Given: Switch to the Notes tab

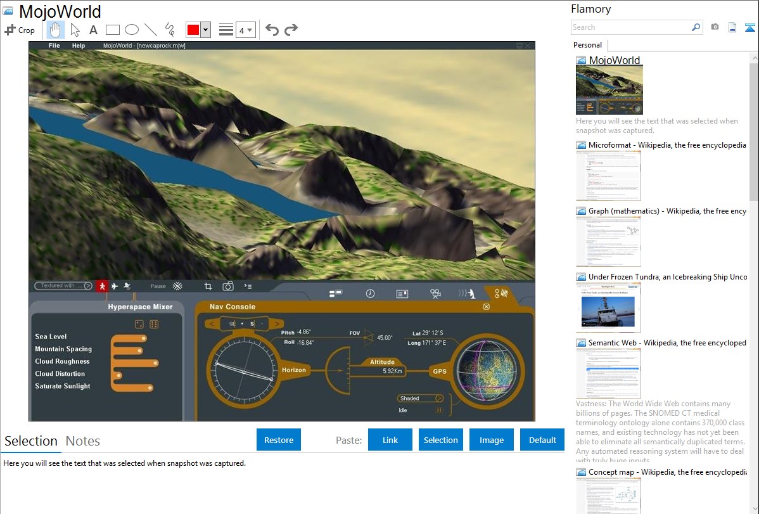Looking at the screenshot, I should coord(83,441).
